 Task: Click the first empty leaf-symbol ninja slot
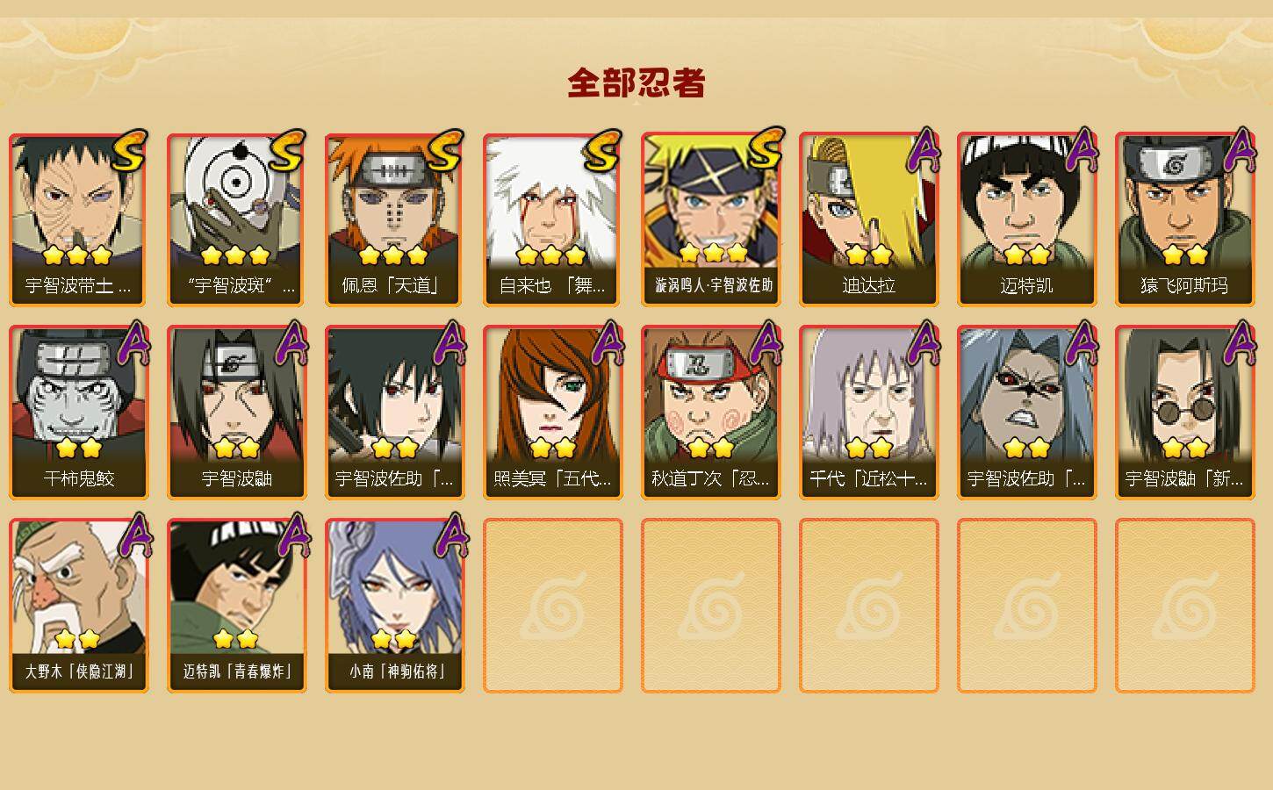point(552,606)
